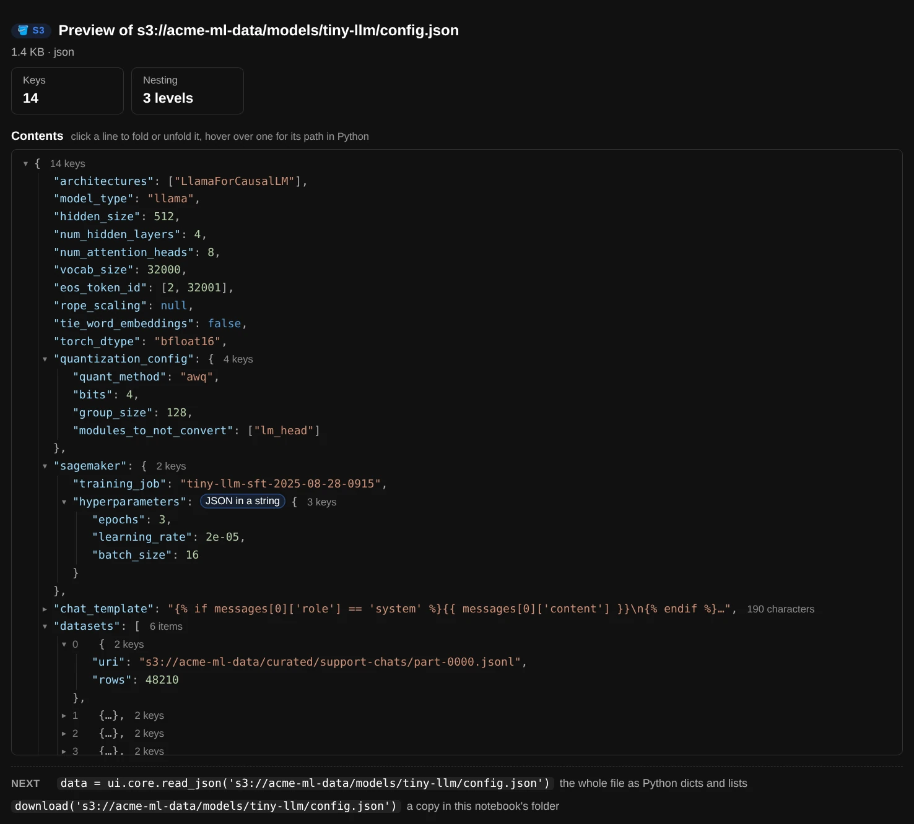Image resolution: width=914 pixels, height=824 pixels.
Task: Click the "hidden_size" line
Action: tap(116, 217)
